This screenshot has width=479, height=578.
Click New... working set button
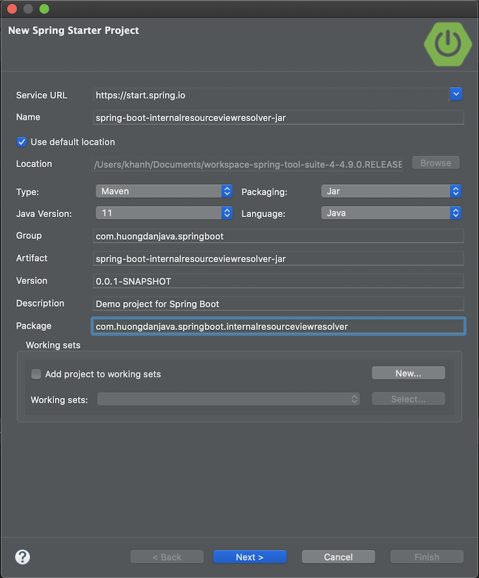[x=409, y=373]
